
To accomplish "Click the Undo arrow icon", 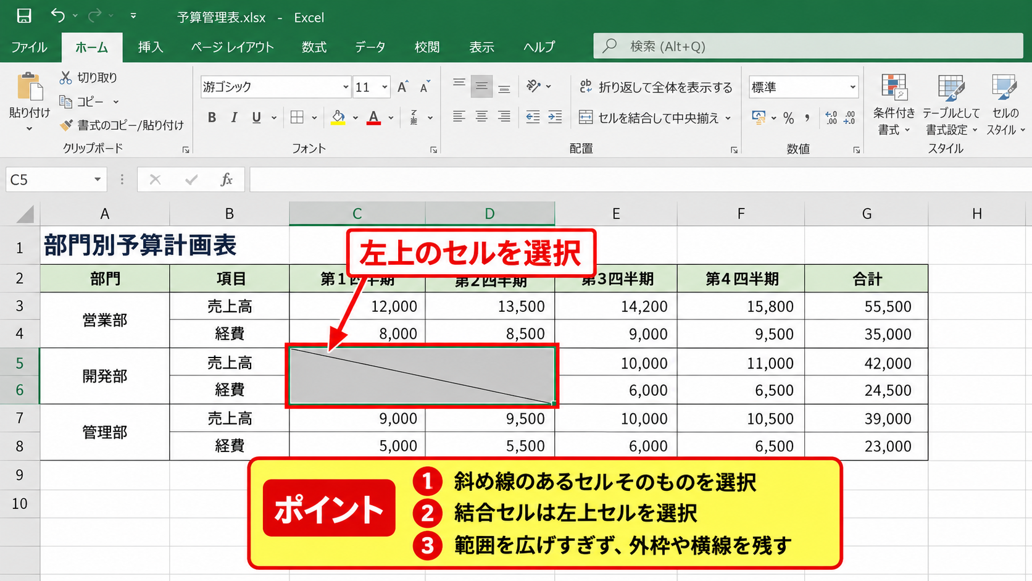I will click(x=57, y=15).
